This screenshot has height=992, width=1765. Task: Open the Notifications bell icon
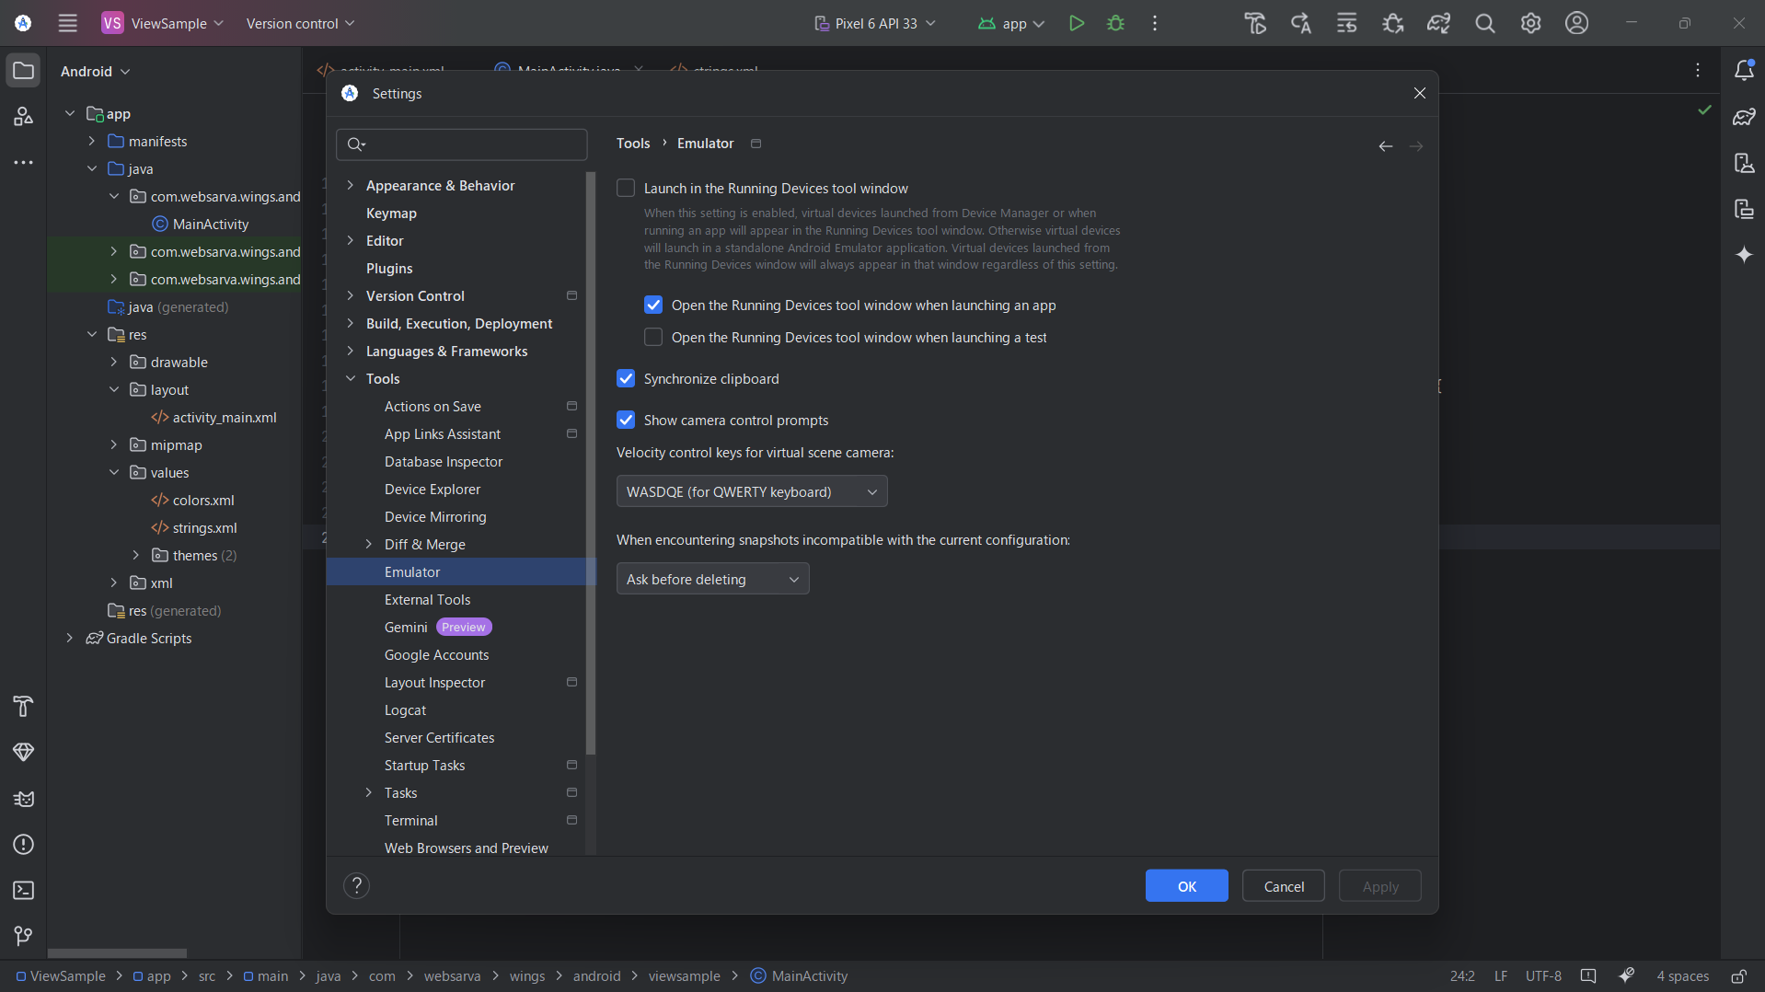coord(1744,70)
